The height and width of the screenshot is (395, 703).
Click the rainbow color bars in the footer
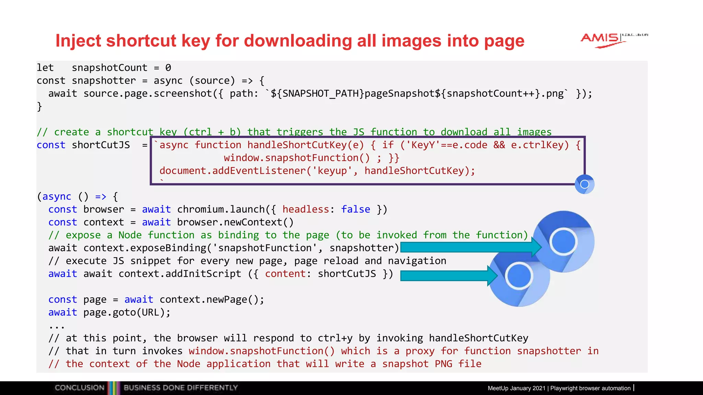coord(114,388)
